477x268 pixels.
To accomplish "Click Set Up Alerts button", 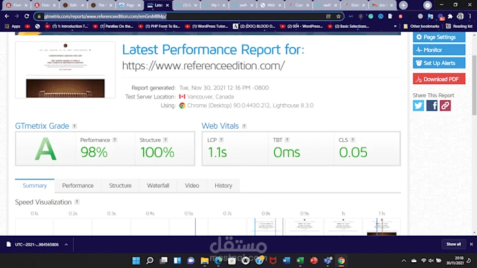I will click(x=439, y=63).
